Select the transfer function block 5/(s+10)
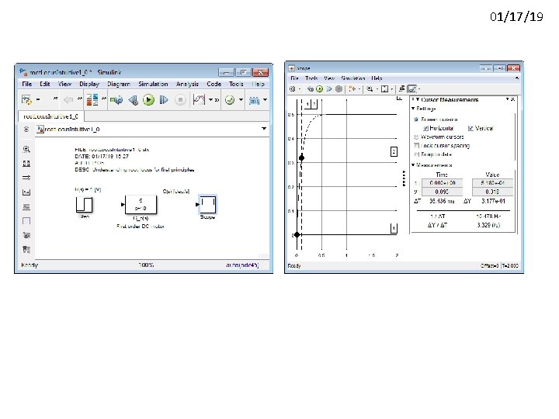Screen dimensions: 559x419 tap(141, 205)
